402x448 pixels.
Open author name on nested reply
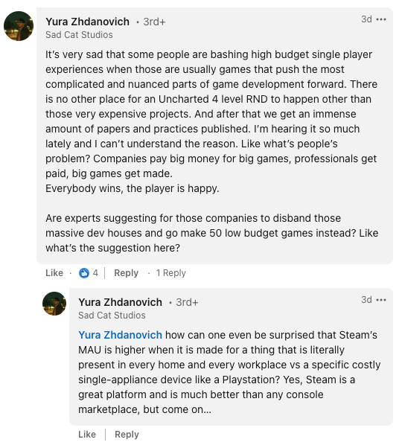coord(121,302)
